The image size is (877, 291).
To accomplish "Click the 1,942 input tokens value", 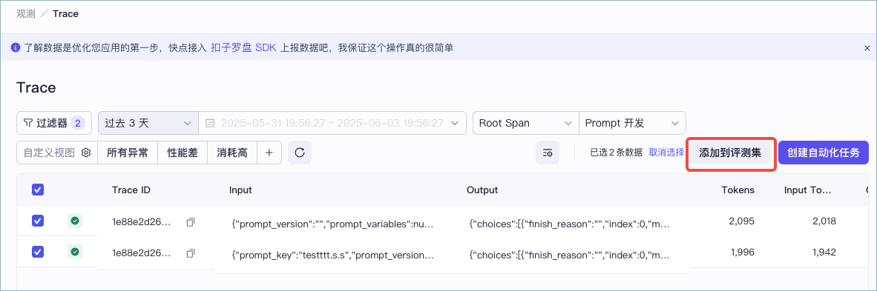I will click(824, 252).
